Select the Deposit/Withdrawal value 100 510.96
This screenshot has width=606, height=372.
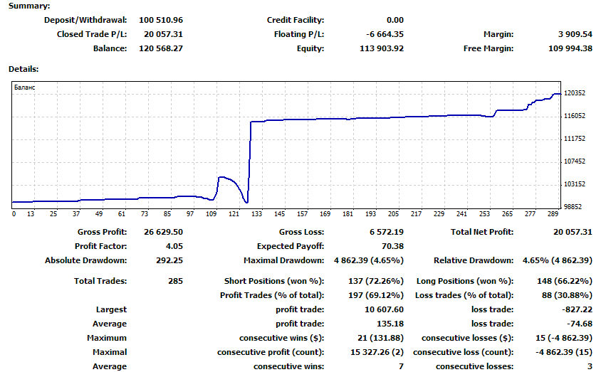pyautogui.click(x=161, y=20)
